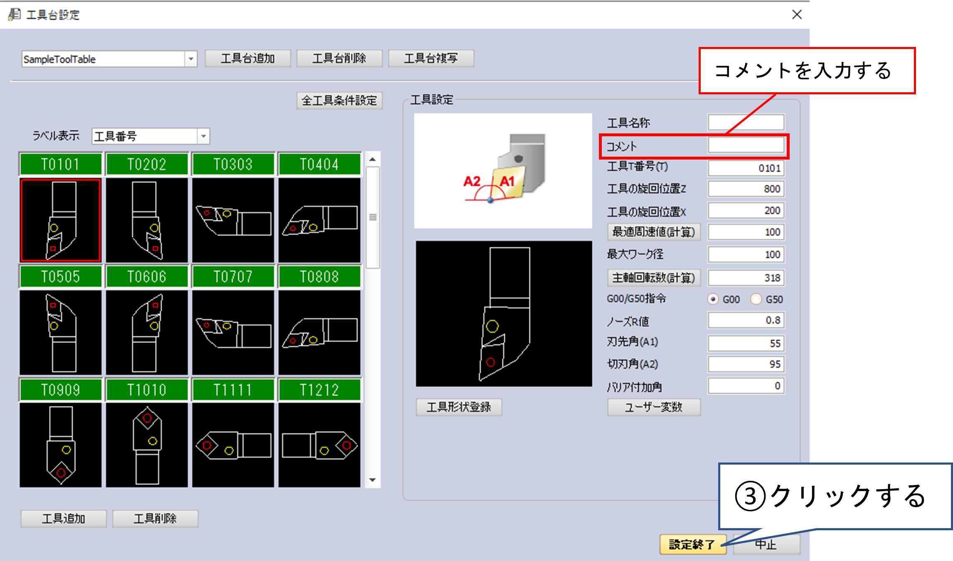Select the T0707 tool thumbnail
The image size is (953, 561).
pyautogui.click(x=233, y=332)
